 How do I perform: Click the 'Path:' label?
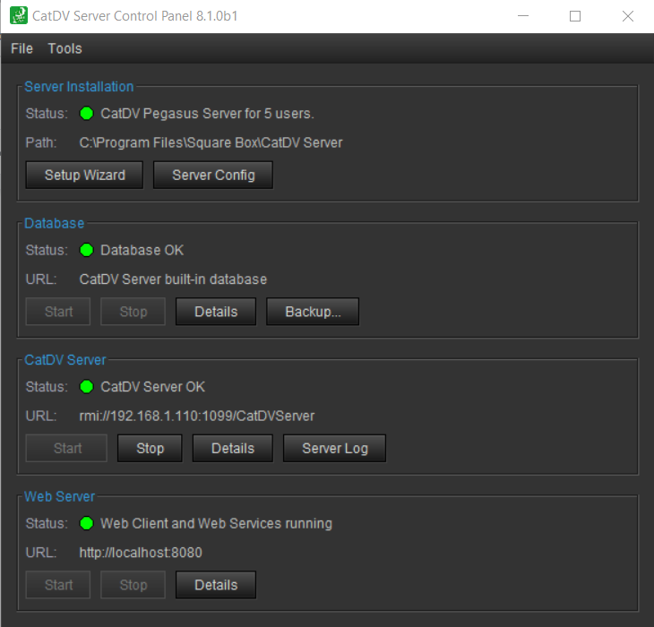[x=41, y=142]
